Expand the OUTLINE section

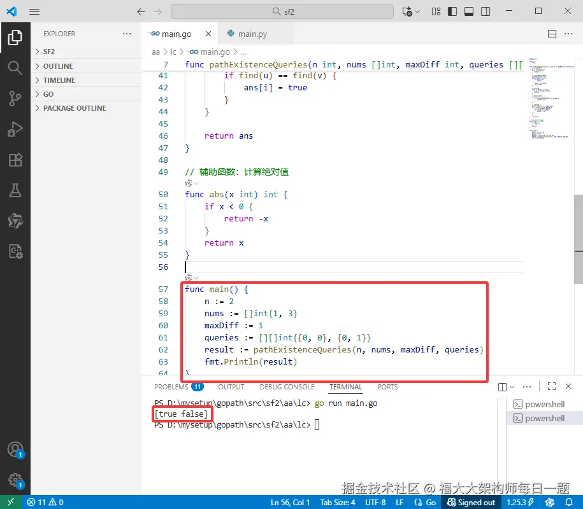click(85, 66)
